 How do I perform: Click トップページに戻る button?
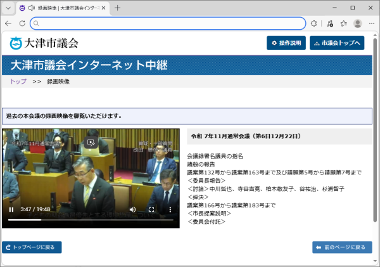click(x=32, y=247)
